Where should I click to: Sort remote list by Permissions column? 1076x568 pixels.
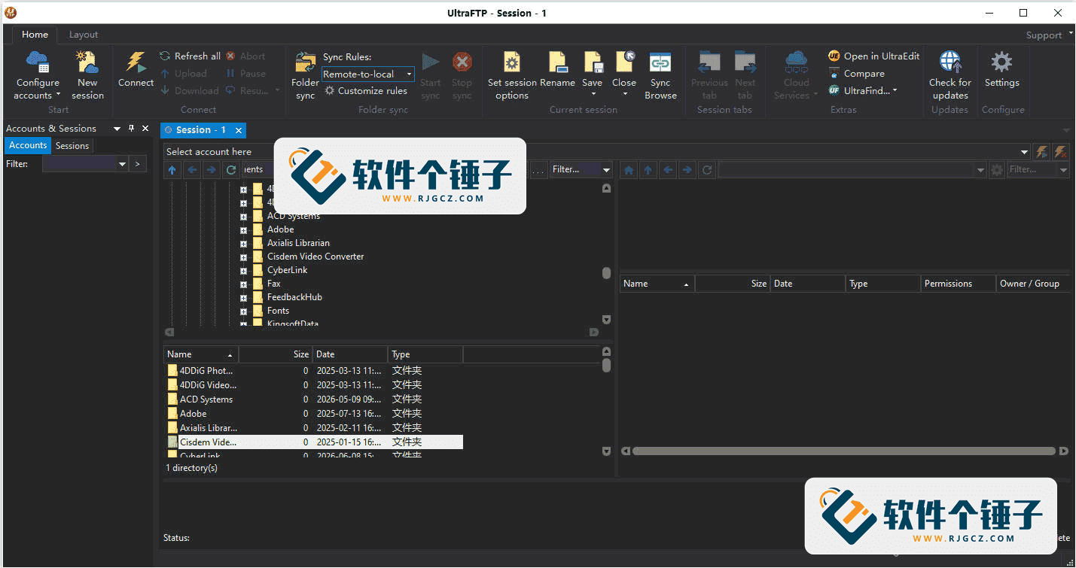pyautogui.click(x=958, y=284)
